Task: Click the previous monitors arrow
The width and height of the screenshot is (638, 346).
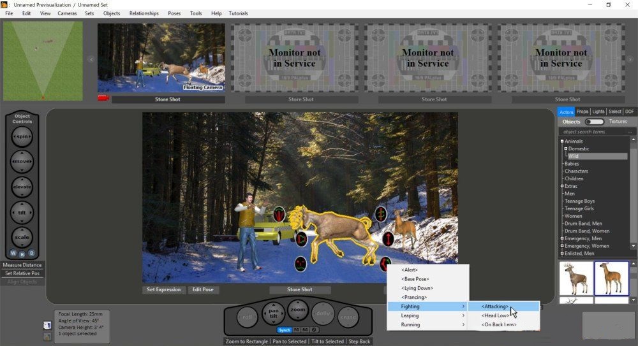Action: coord(91,59)
